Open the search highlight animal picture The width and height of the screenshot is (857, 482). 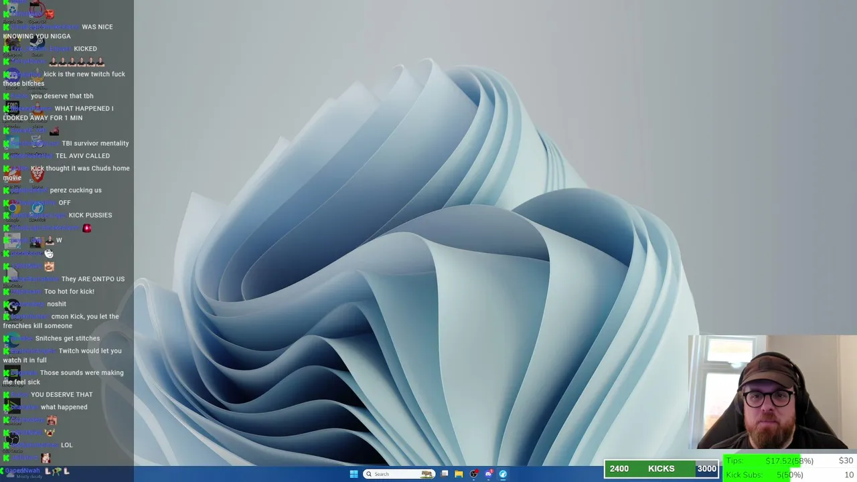(x=426, y=474)
